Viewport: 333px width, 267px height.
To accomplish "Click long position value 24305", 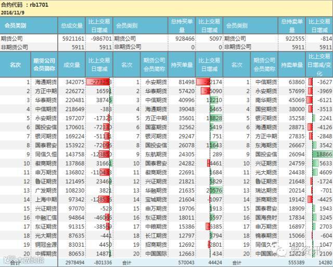I will point(186,154).
